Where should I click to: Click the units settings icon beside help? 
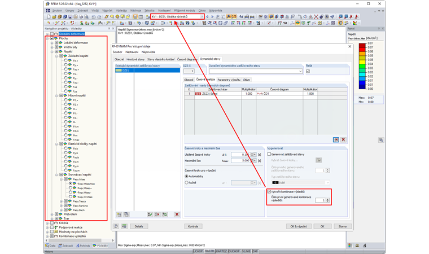click(125, 226)
